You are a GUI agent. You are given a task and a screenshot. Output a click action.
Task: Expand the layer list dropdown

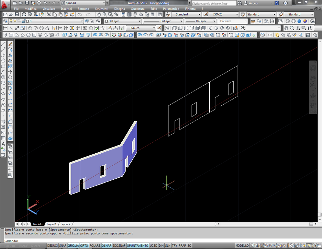point(82,21)
